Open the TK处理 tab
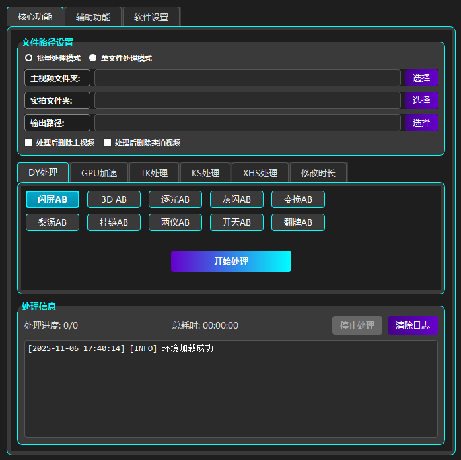The image size is (461, 460). coord(154,173)
